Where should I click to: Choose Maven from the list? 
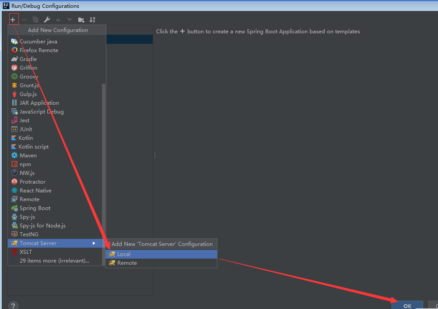click(55, 155)
